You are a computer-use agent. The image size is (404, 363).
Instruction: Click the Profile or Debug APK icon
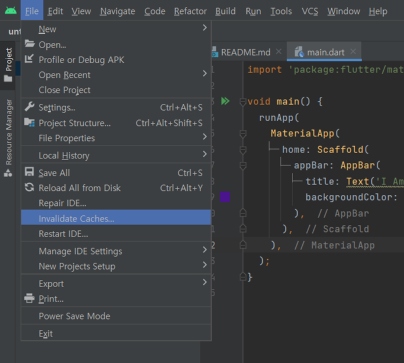tap(29, 59)
